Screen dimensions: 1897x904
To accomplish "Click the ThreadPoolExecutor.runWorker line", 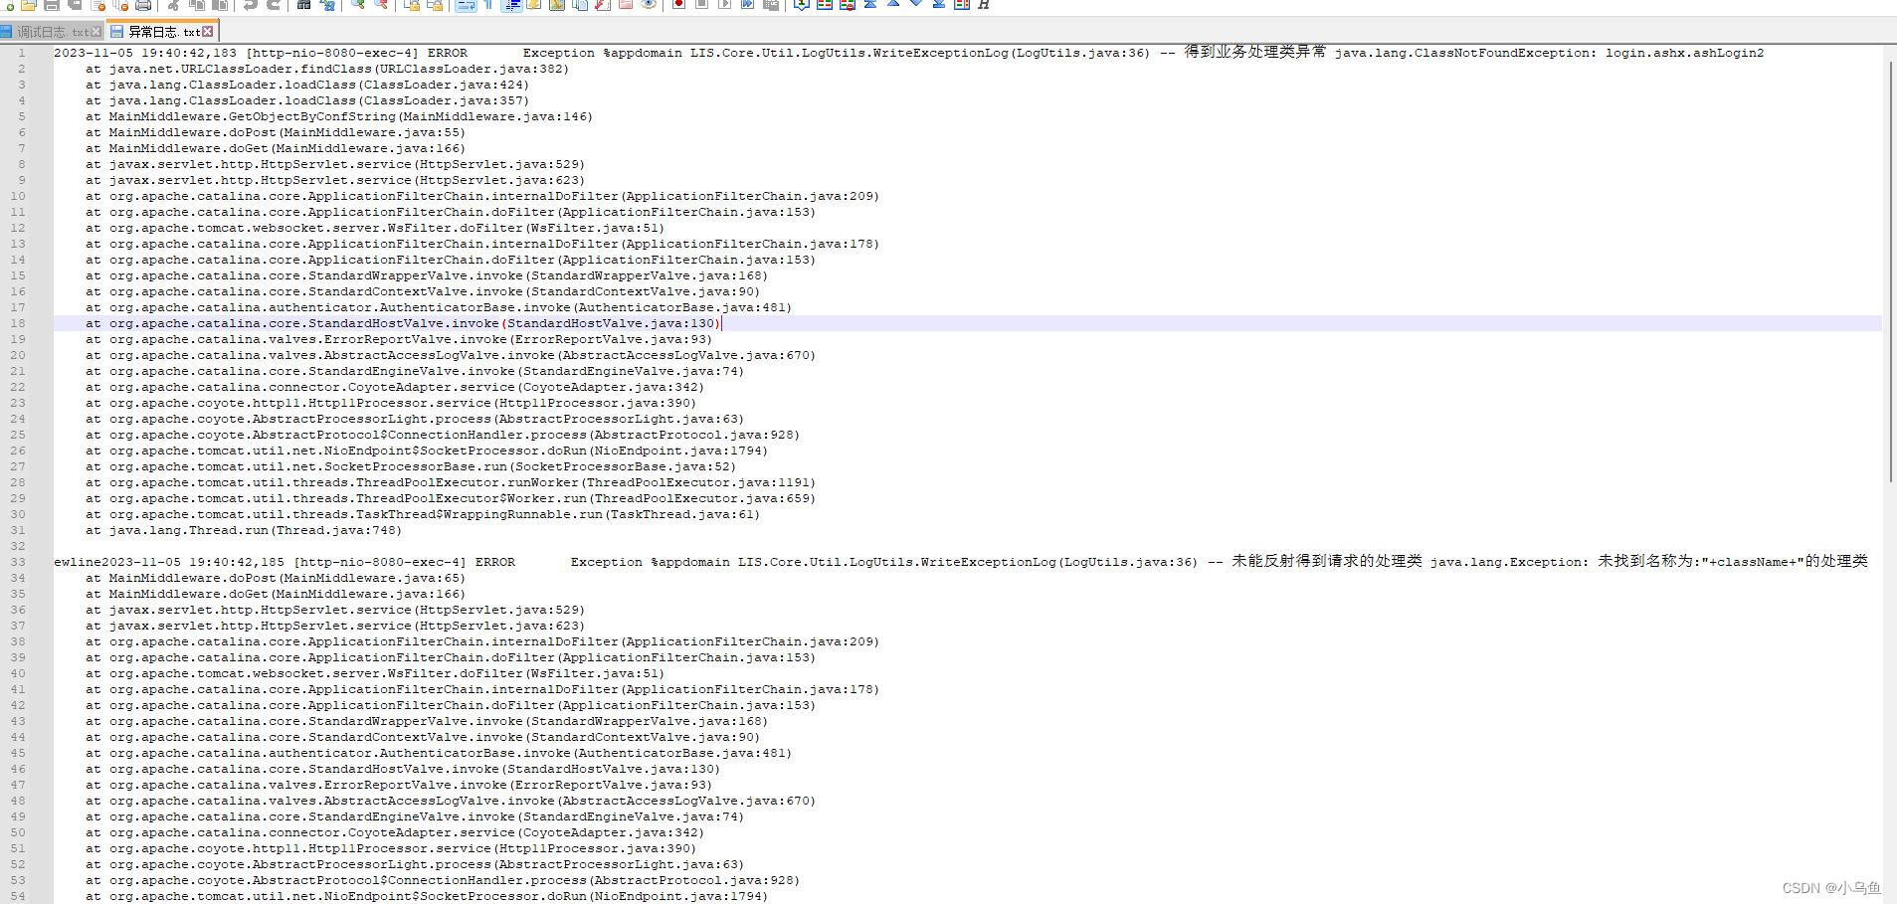I will click(450, 482).
